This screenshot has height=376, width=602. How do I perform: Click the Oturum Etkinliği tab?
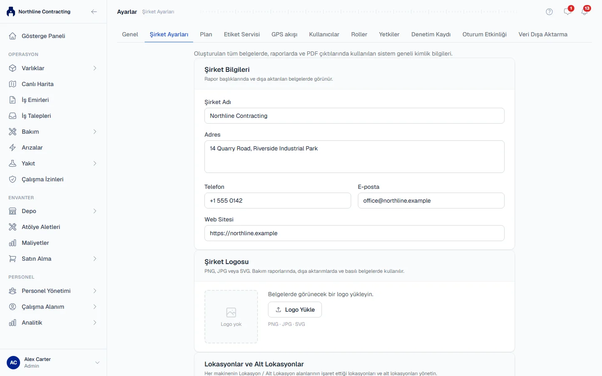coord(485,34)
